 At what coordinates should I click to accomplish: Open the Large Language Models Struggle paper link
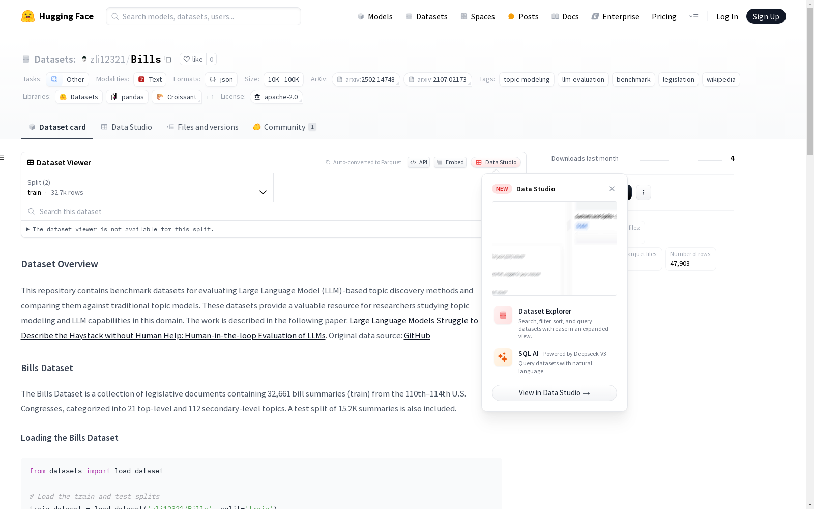[249, 328]
